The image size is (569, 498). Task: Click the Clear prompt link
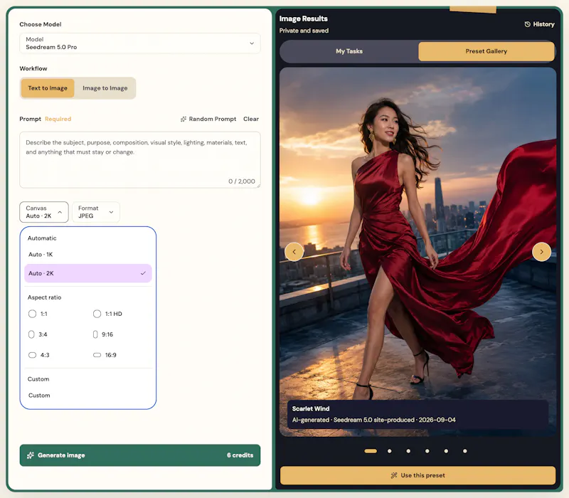click(251, 119)
